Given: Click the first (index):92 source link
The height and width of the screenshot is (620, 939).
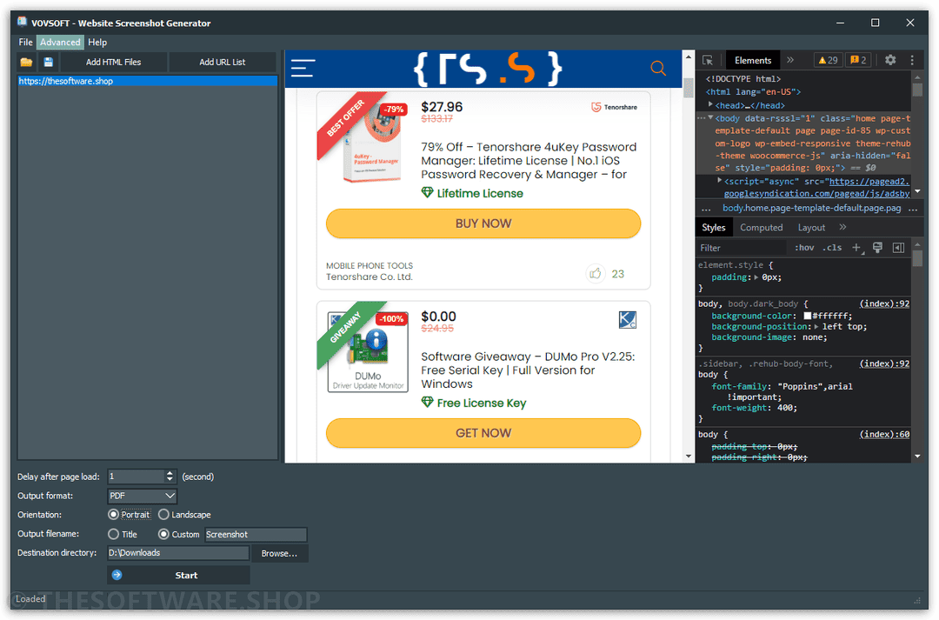Looking at the screenshot, I should [884, 303].
